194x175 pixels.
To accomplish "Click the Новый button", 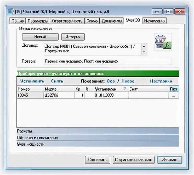I will [x=40, y=37].
